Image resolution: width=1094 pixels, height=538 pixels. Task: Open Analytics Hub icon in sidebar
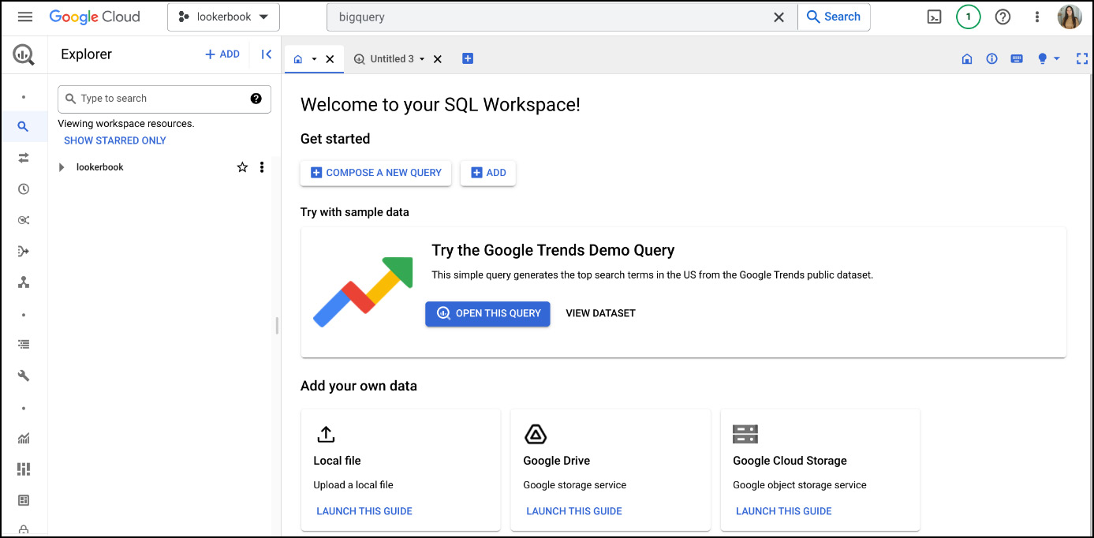pyautogui.click(x=24, y=220)
